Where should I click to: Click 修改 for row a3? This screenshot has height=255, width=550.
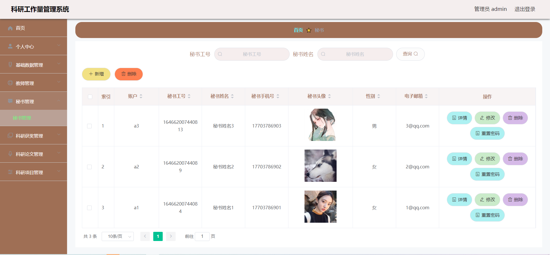[x=487, y=118]
